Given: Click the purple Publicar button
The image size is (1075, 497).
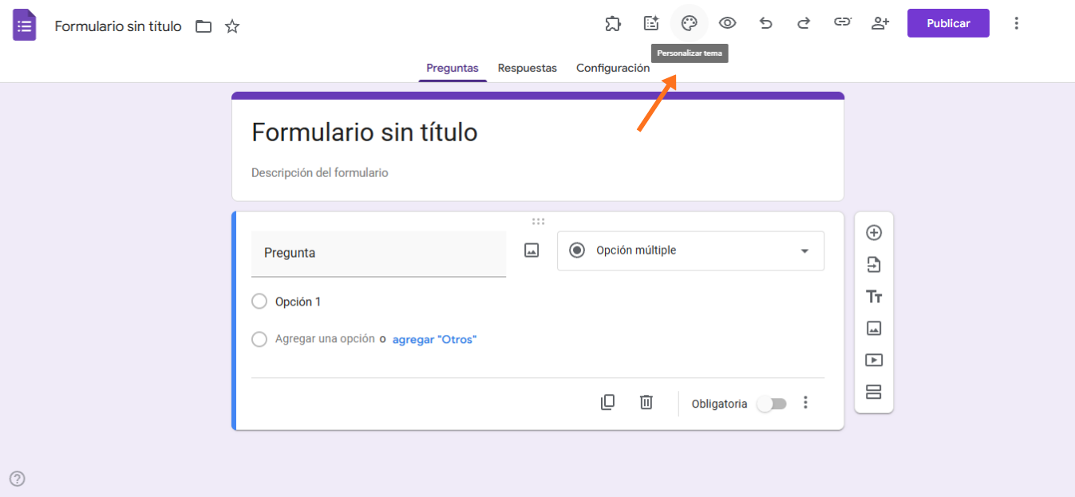Looking at the screenshot, I should coord(948,22).
